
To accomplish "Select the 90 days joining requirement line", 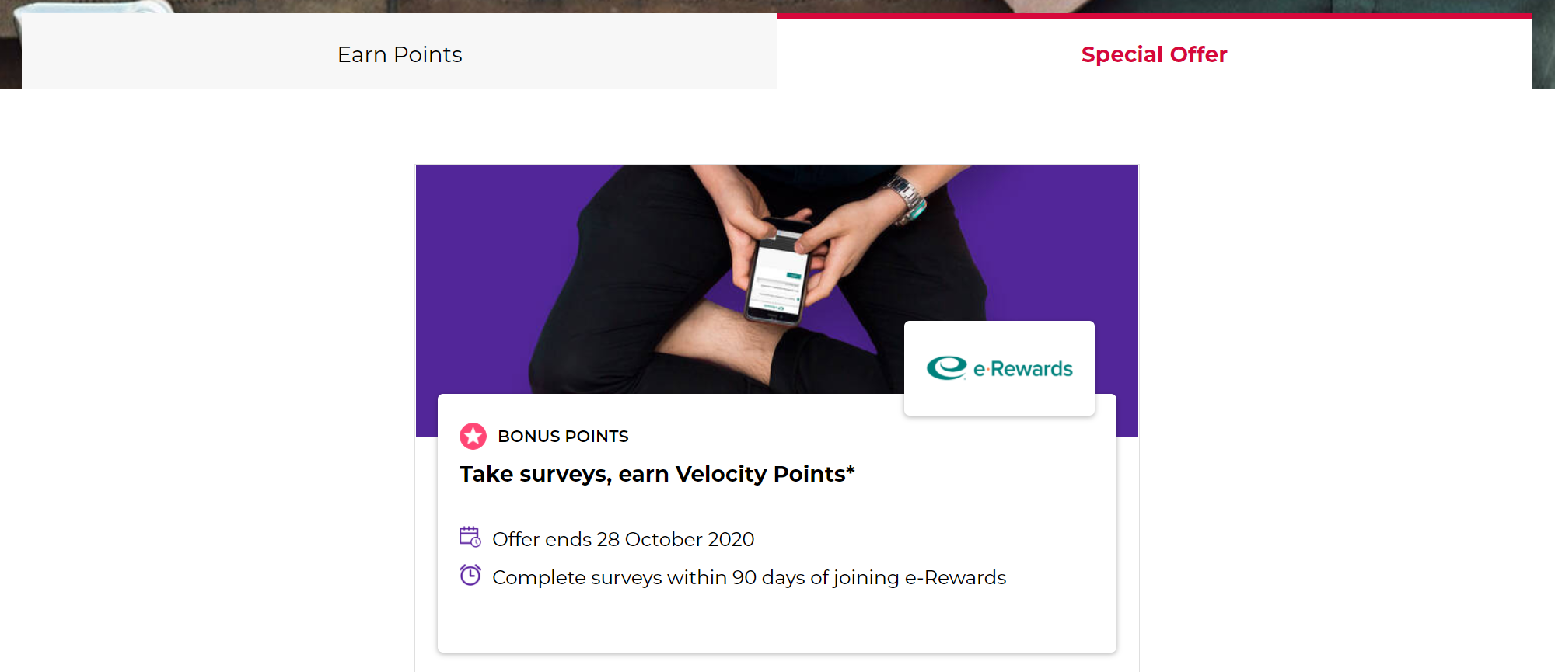I will click(x=748, y=577).
